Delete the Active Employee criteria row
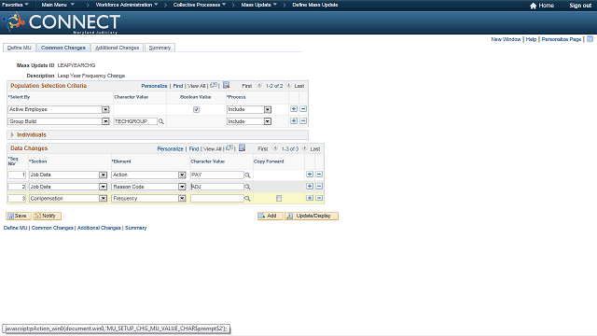This screenshot has width=597, height=336. (x=303, y=109)
